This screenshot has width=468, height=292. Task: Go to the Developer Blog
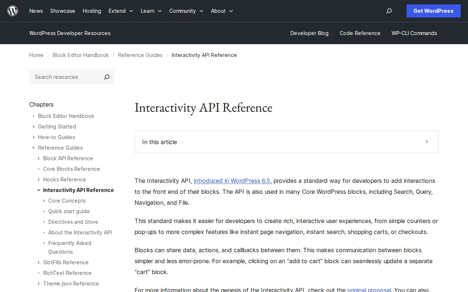click(309, 33)
